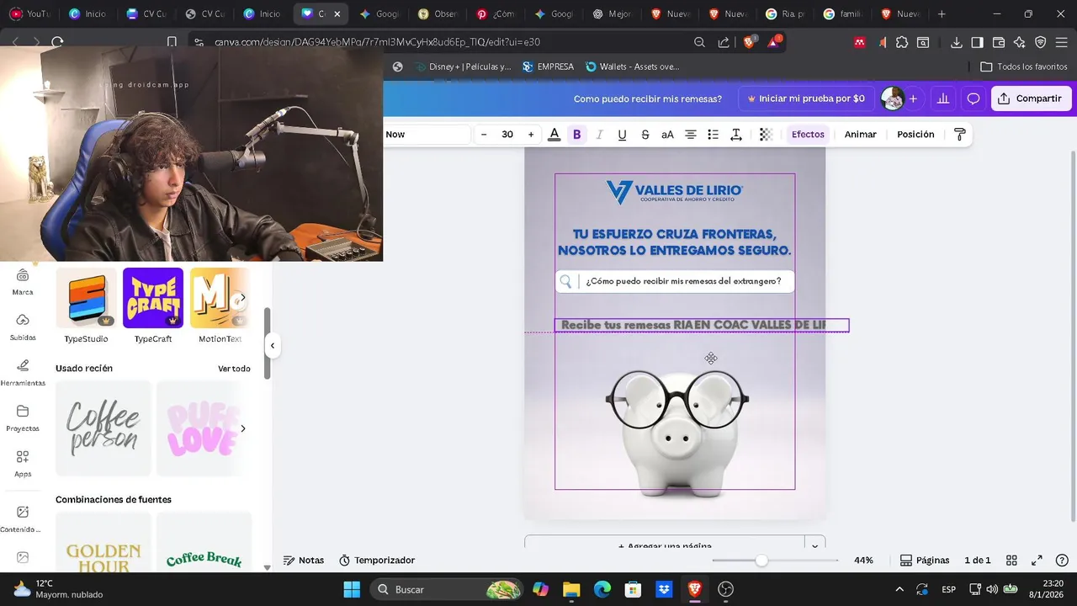Open the Temporizador timer
Viewport: 1077px width, 606px height.
377,561
